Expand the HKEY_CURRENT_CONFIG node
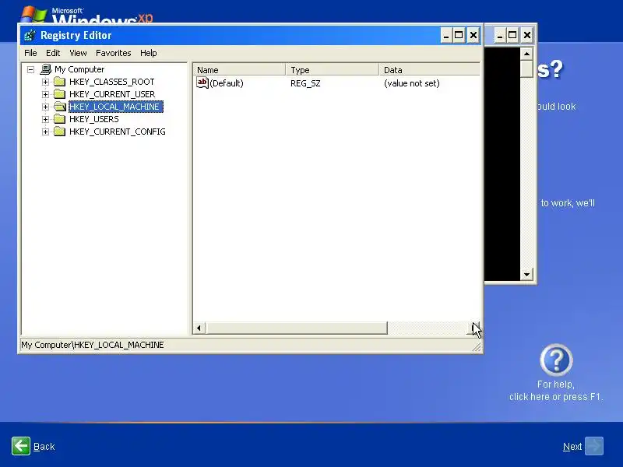623x467 pixels. [x=45, y=132]
